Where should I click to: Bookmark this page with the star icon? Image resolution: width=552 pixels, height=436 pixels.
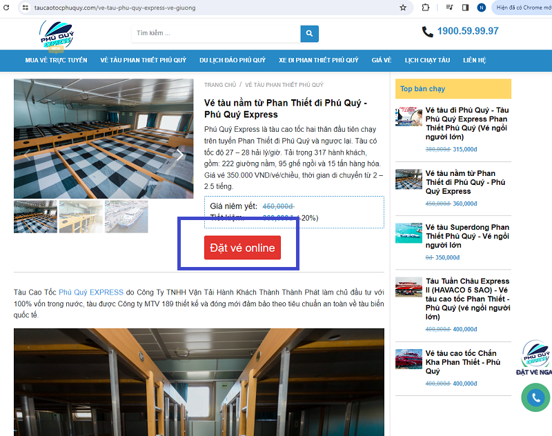pyautogui.click(x=403, y=8)
